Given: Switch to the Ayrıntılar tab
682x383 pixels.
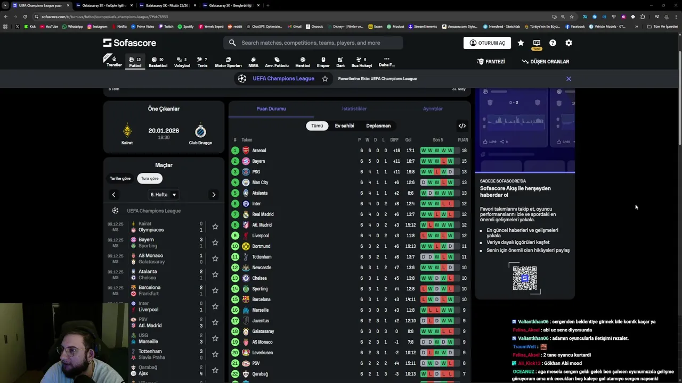Looking at the screenshot, I should pyautogui.click(x=433, y=109).
